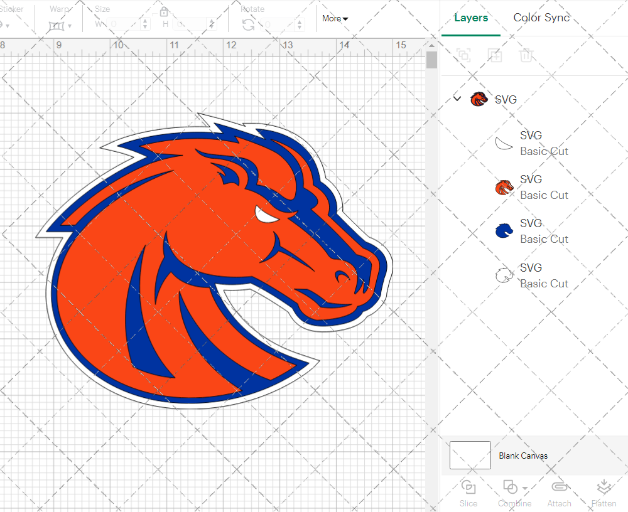Switch to the Color Sync tab
628x512 pixels.
coord(541,18)
